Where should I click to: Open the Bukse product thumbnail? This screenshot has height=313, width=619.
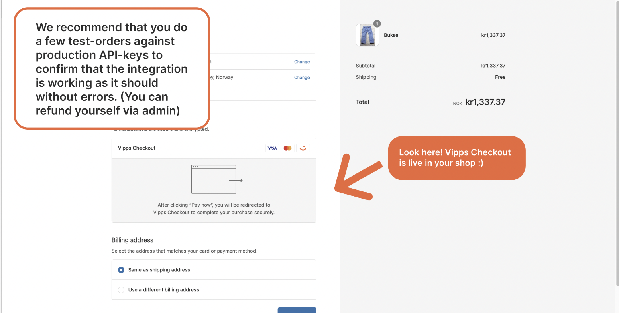[x=367, y=35]
